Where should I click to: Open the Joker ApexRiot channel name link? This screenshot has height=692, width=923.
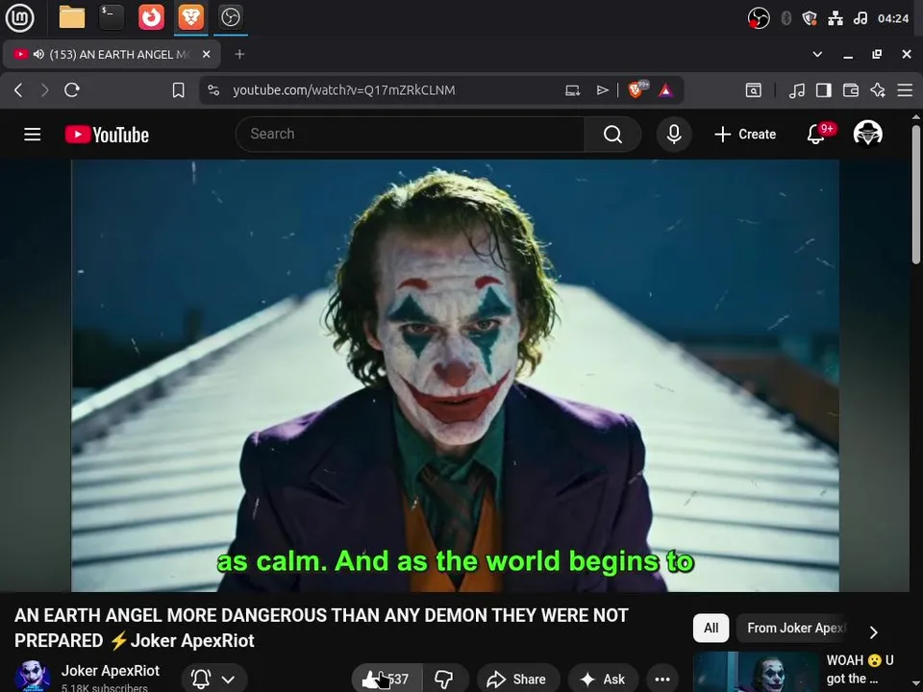(x=110, y=671)
